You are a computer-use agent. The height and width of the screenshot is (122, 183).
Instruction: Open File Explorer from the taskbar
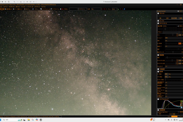[29, 120]
